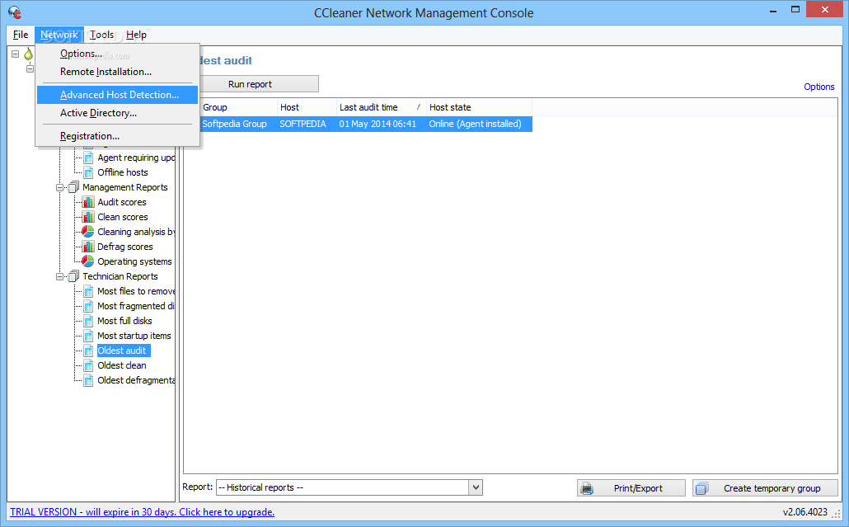Select Technician Reports tree label
The image size is (849, 527).
(120, 276)
